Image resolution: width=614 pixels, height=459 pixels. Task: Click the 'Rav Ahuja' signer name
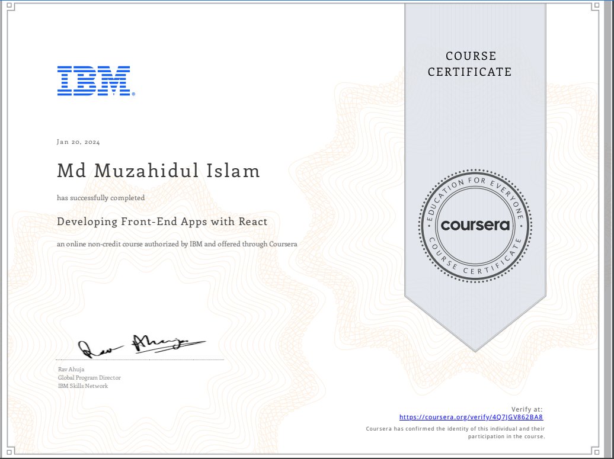click(71, 370)
